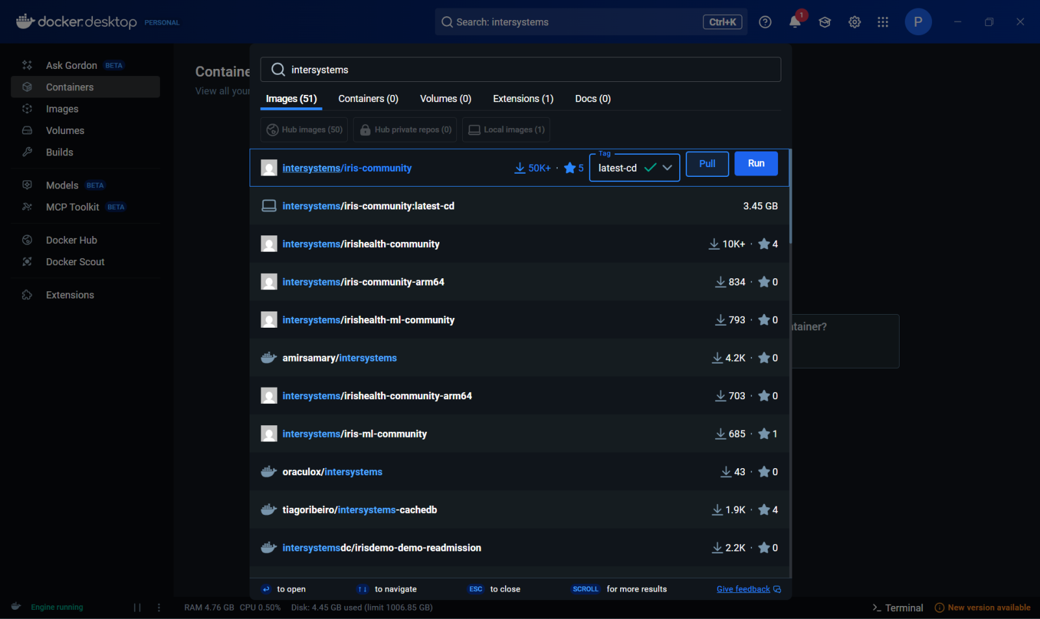Pause the Docker engine from status bar
The width and height of the screenshot is (1040, 619).
coord(137,607)
